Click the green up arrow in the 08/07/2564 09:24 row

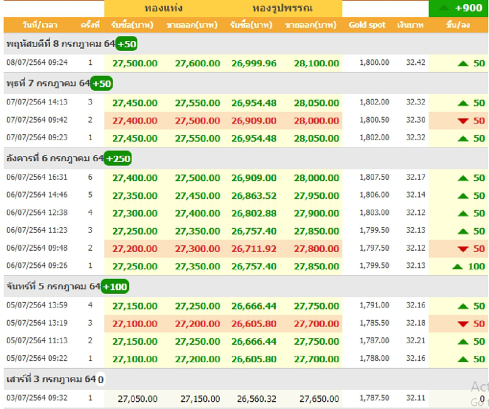tap(463, 63)
